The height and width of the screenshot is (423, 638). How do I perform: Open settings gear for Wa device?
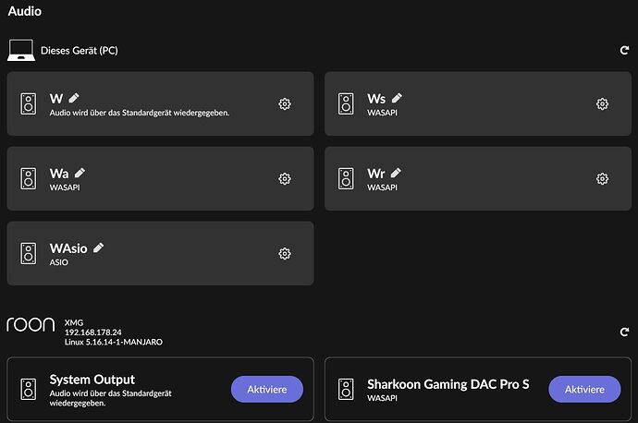pyautogui.click(x=285, y=179)
